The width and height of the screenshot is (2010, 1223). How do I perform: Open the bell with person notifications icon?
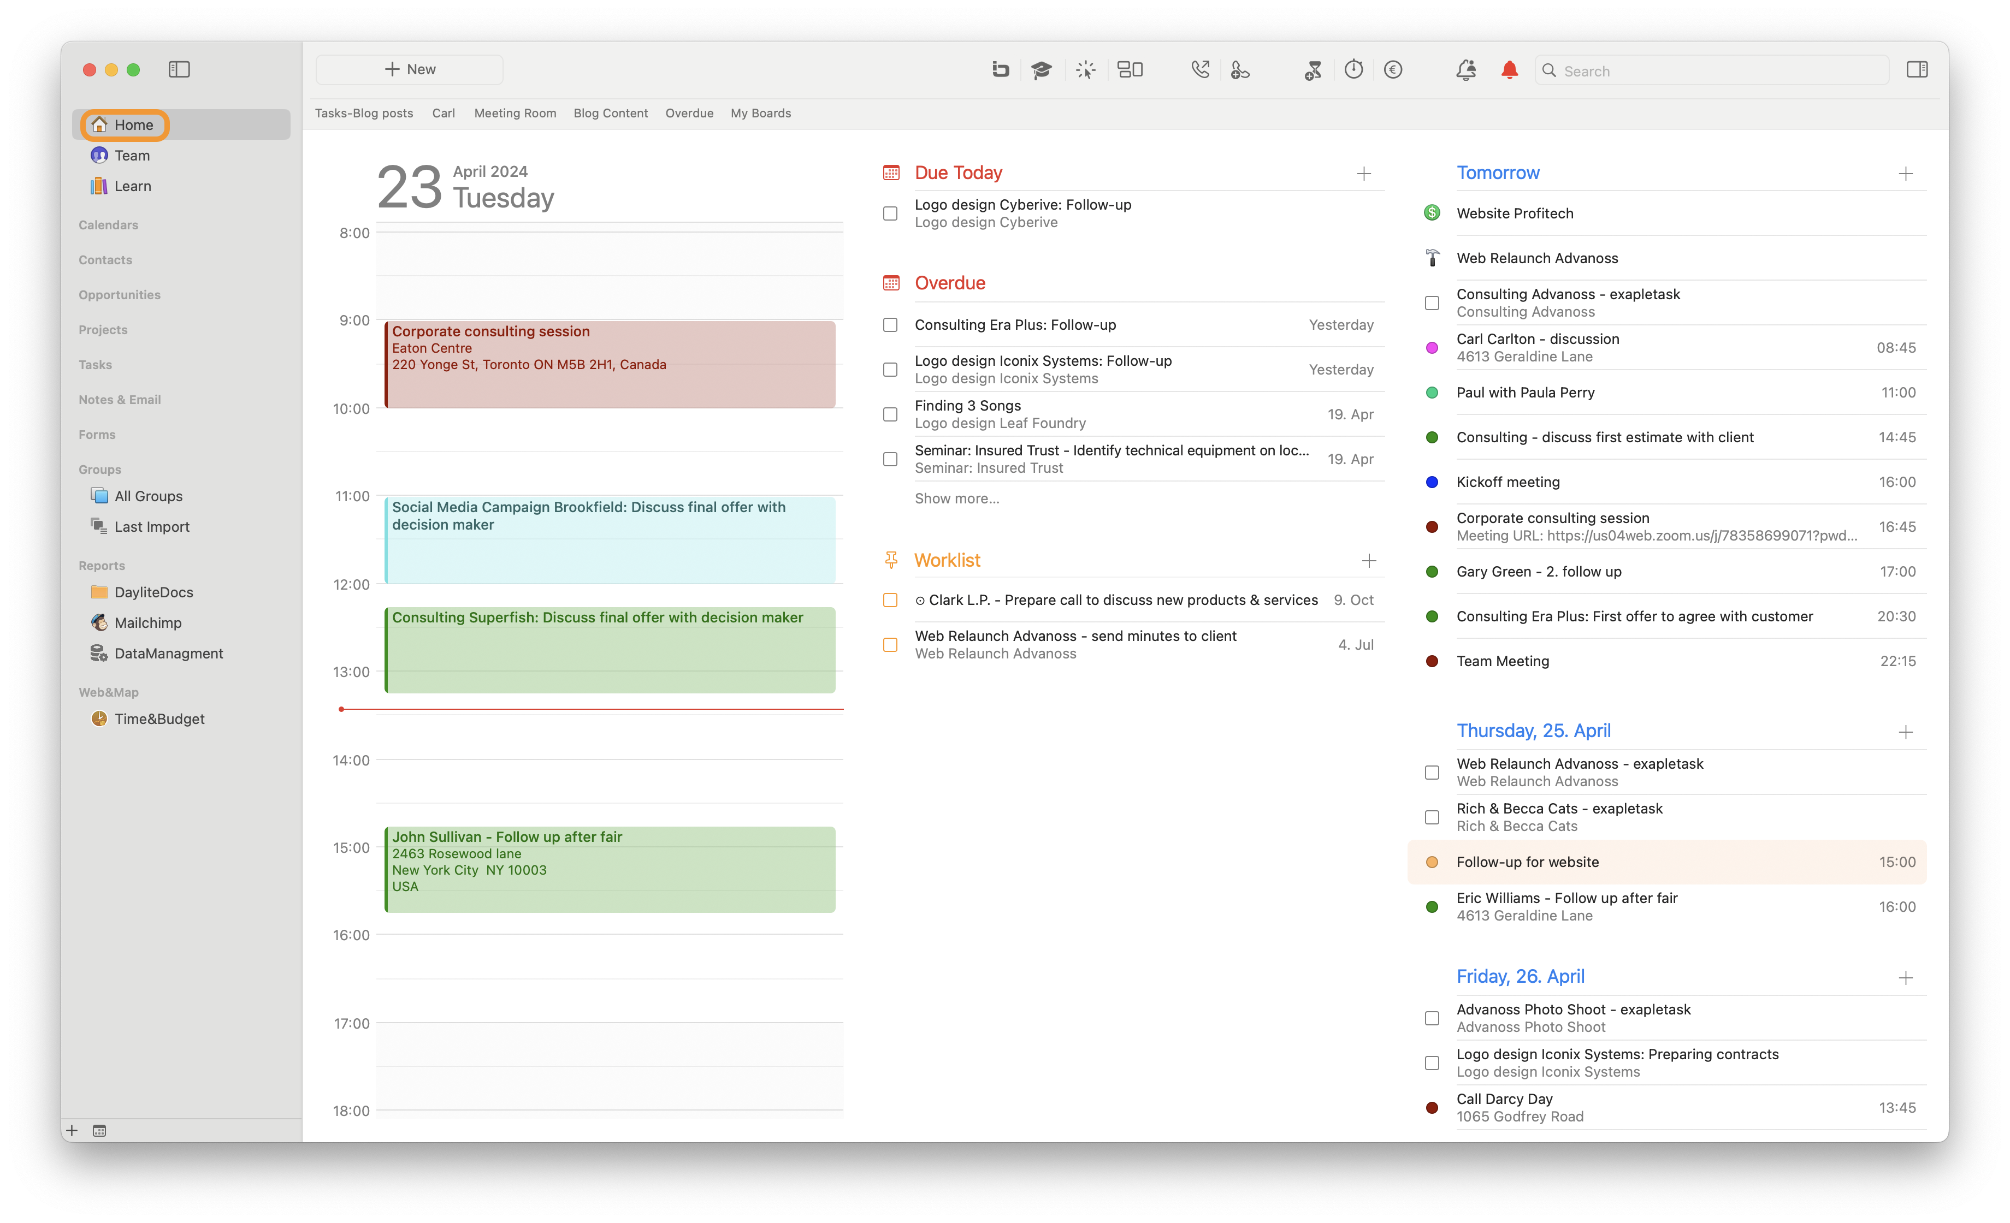click(x=1466, y=70)
